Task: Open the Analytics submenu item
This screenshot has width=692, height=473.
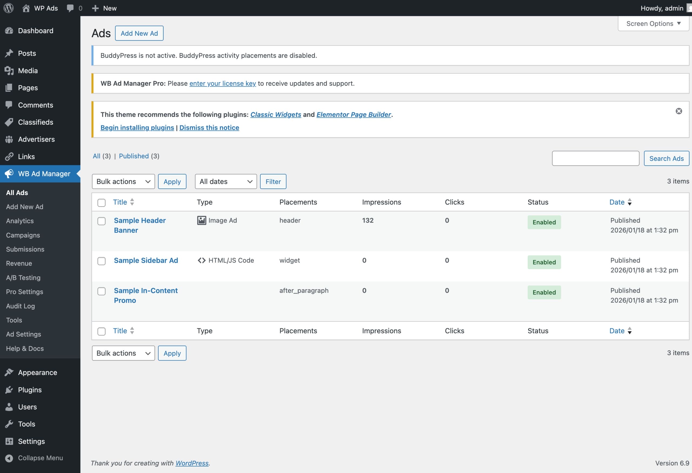Action: [x=20, y=221]
